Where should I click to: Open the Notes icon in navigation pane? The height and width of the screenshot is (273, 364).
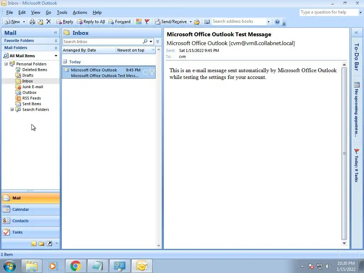[34, 243]
